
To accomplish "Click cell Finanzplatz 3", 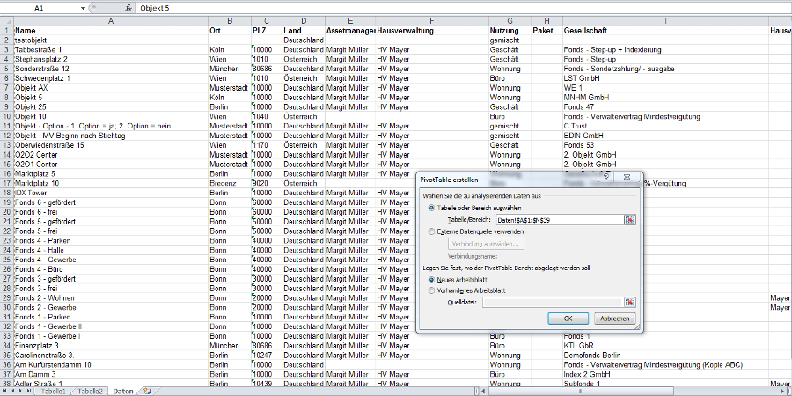I will tap(111, 346).
